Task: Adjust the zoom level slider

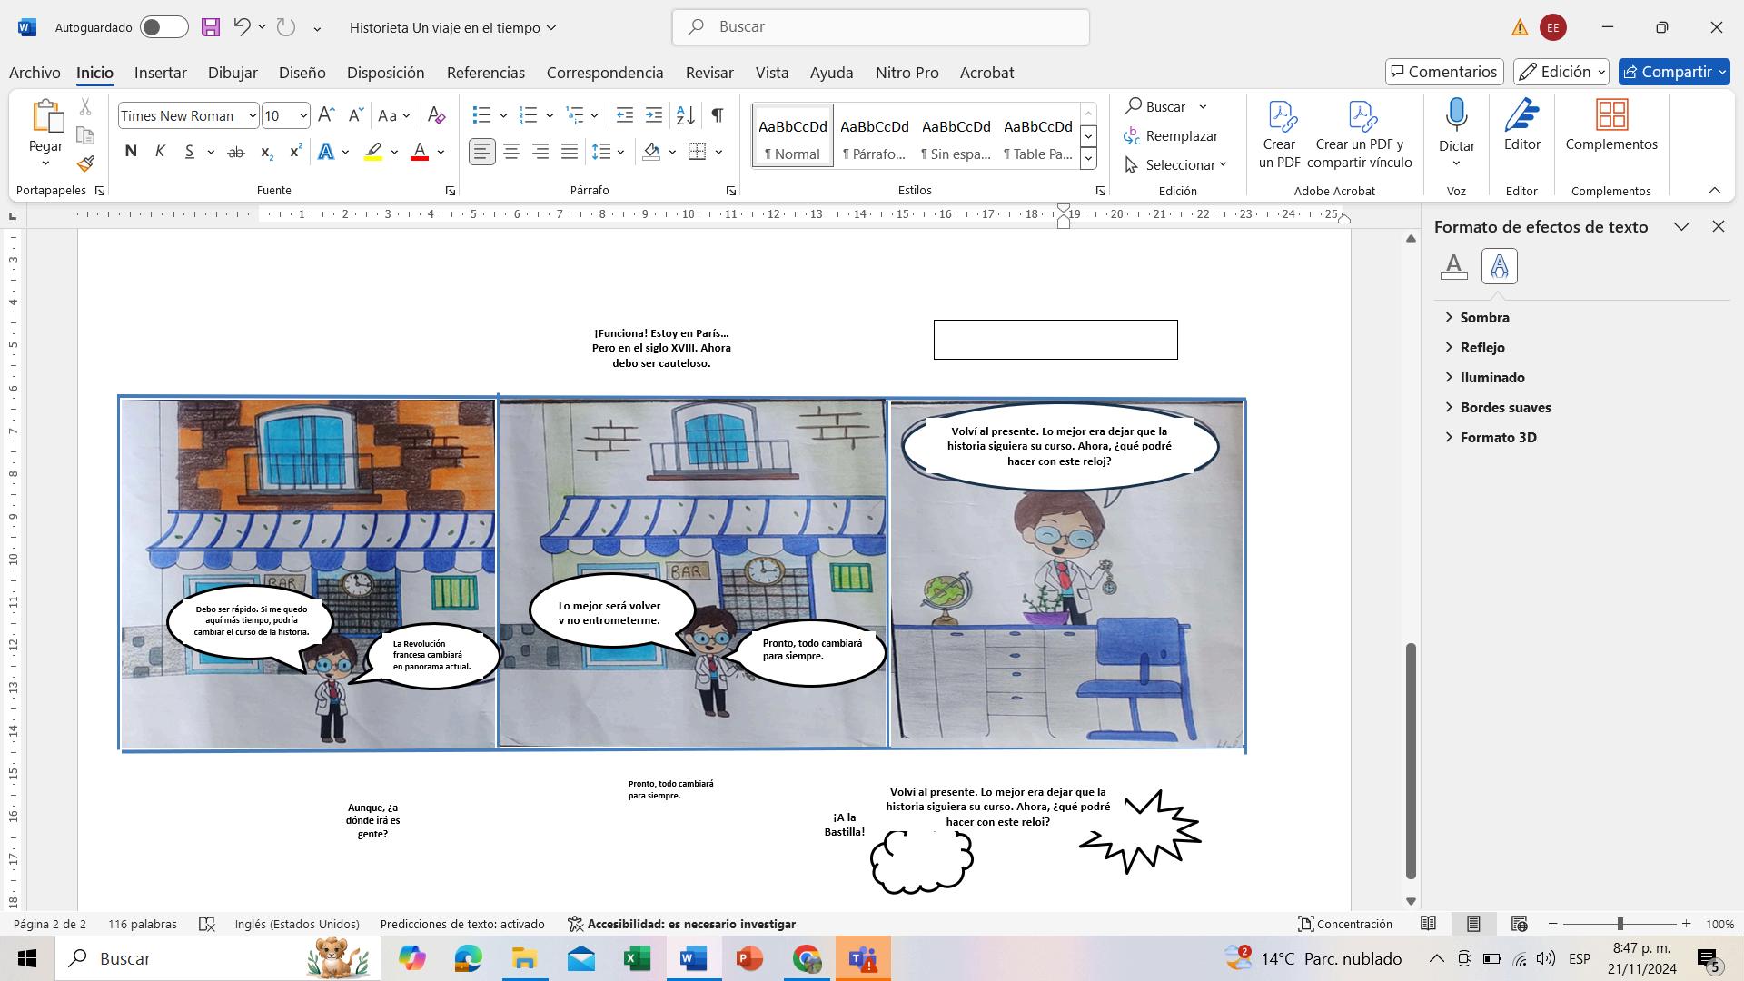Action: [1620, 924]
